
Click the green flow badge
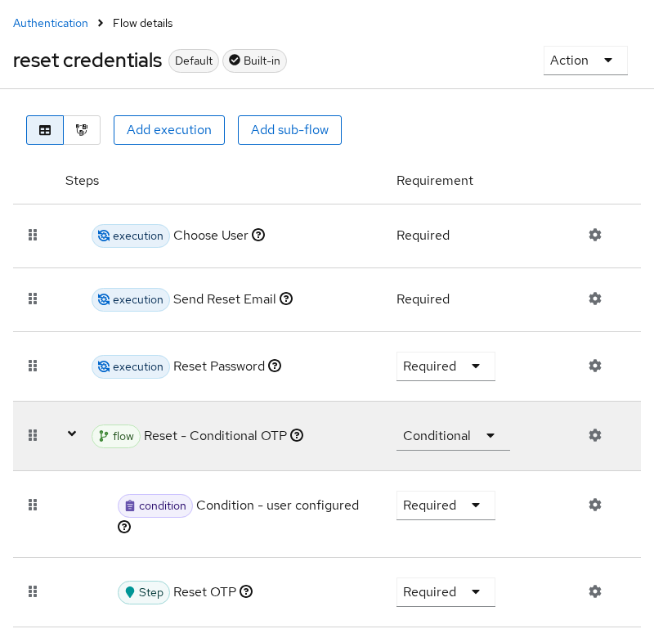(x=116, y=436)
